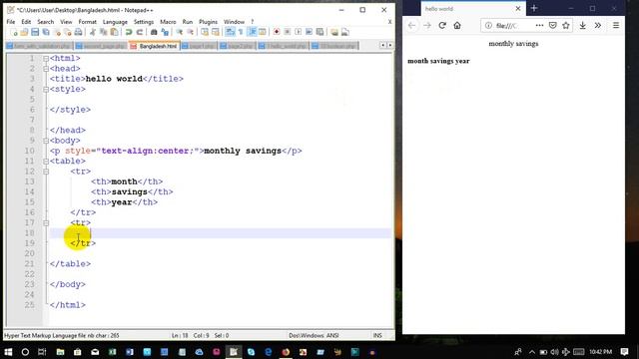Open the Windows Start menu
This screenshot has height=359, width=639.
(8, 352)
